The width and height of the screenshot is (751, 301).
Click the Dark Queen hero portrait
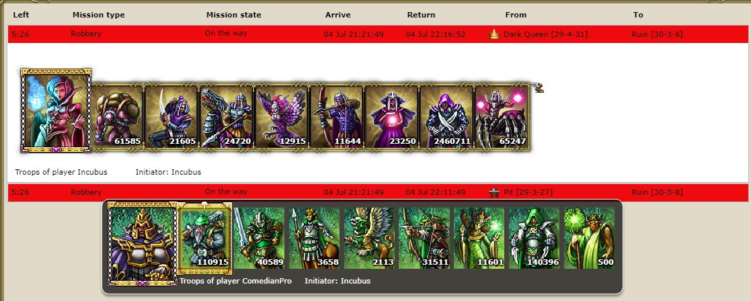pyautogui.click(x=56, y=111)
